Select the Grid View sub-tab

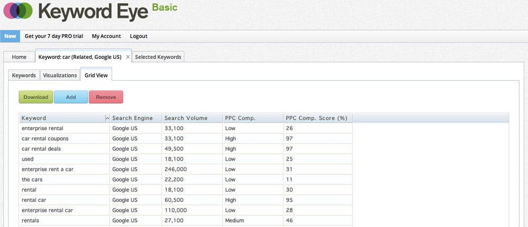96,75
